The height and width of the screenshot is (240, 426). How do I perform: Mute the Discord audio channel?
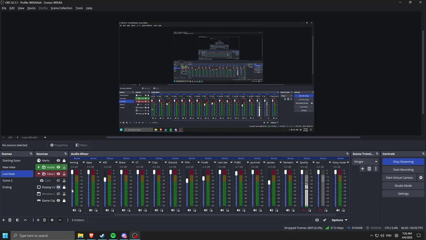(173, 210)
